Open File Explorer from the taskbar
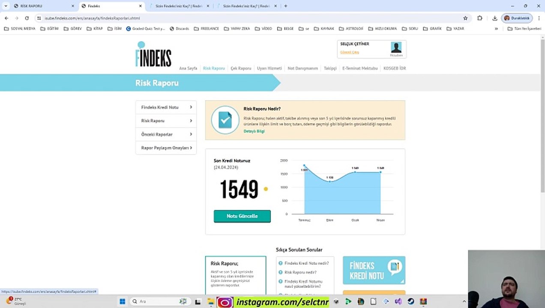The image size is (545, 308). [x=210, y=302]
